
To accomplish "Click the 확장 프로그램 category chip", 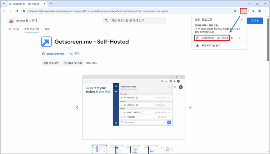I will 51,63.
